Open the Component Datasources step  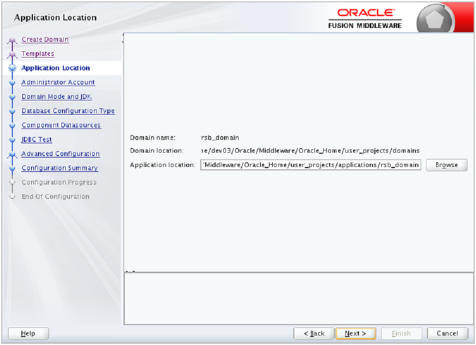click(61, 125)
